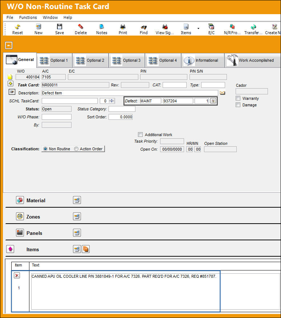Open the Material add arrow button
281x318 pixels.
[77, 200]
